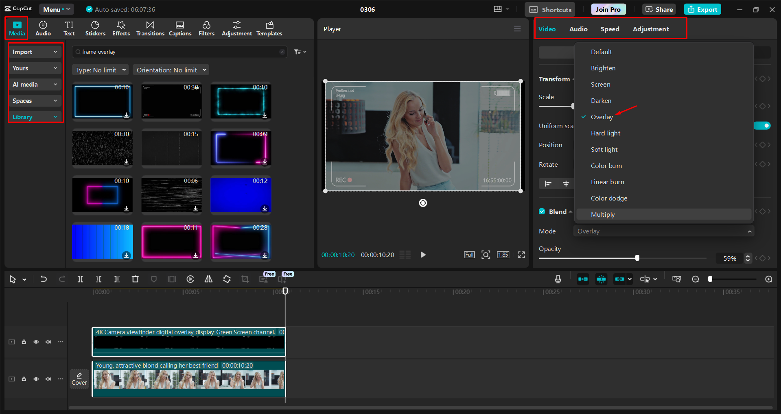Viewport: 781px width, 414px height.
Task: Open the Orientation: No limit dropdown
Action: tap(171, 70)
